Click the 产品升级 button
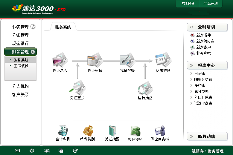This screenshot has height=155, width=233. pos(211,4)
